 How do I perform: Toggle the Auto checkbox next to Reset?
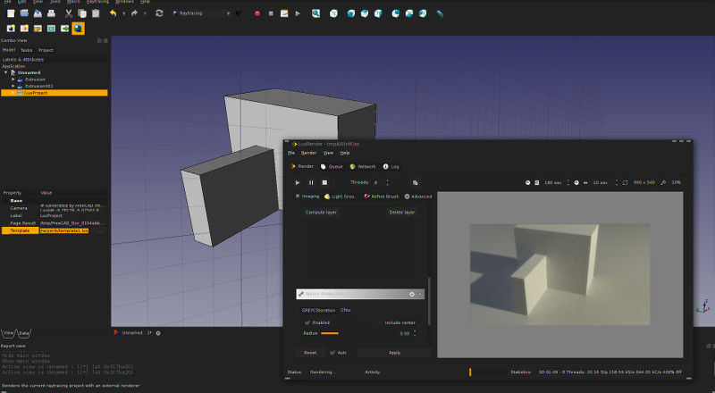pos(332,353)
